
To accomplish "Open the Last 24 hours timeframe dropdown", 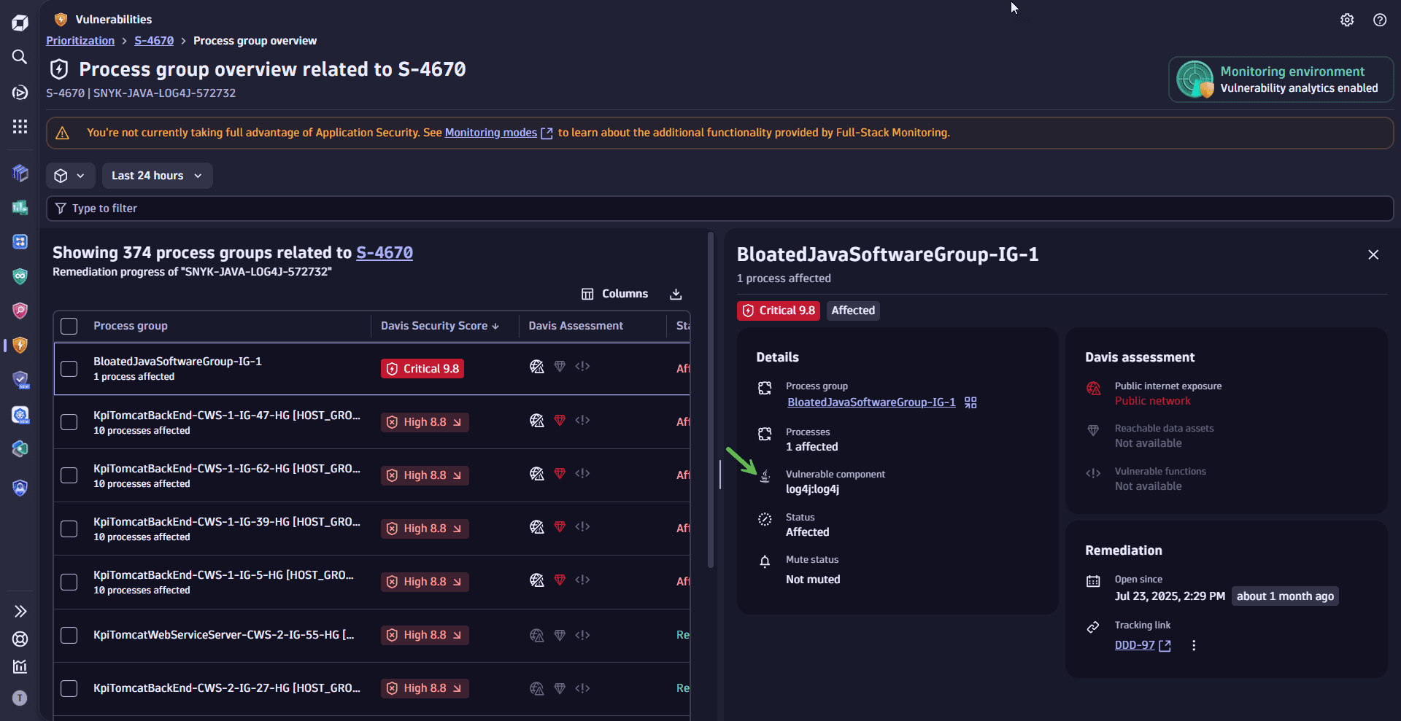I will tap(157, 176).
